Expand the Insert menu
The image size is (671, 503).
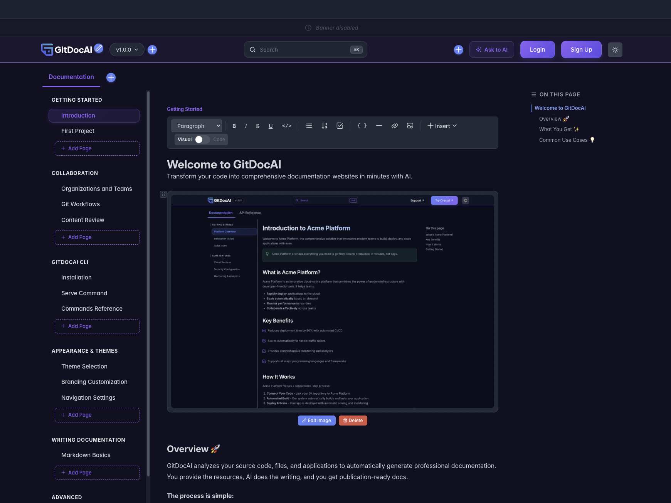point(442,126)
